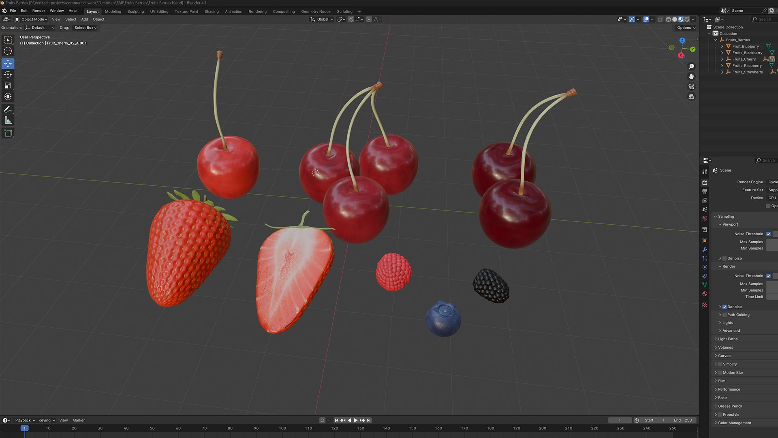
Task: Switch to the Shading workspace tab
Action: click(211, 11)
